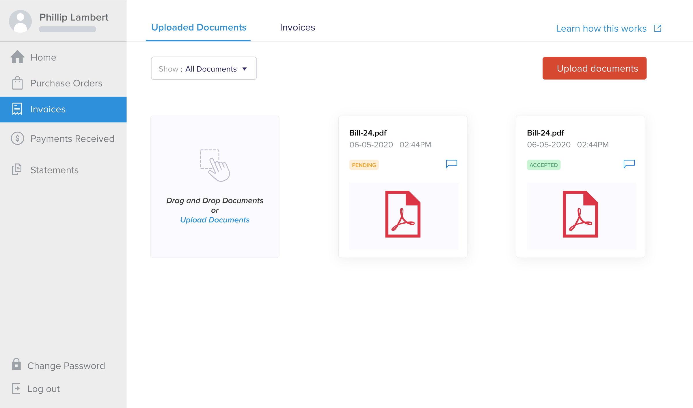The image size is (693, 408).
Task: Select the Uploaded Documents tab
Action: coord(199,27)
